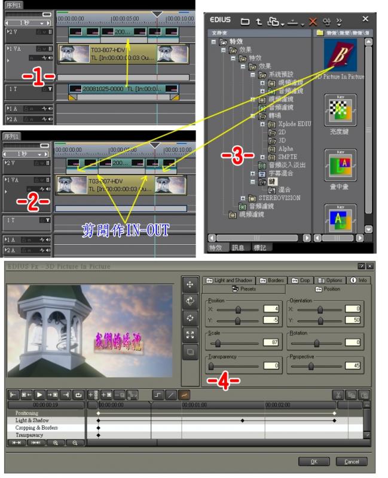Expand the Xplode EDIU folder
388x478 pixels.
(262, 124)
